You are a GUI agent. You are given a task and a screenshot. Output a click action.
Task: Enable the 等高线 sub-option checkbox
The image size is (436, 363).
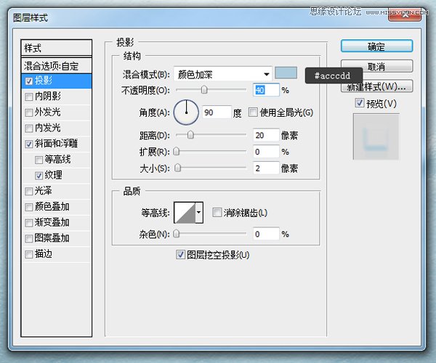coord(39,160)
